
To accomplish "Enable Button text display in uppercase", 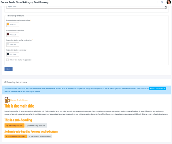I will (x=7, y=60).
